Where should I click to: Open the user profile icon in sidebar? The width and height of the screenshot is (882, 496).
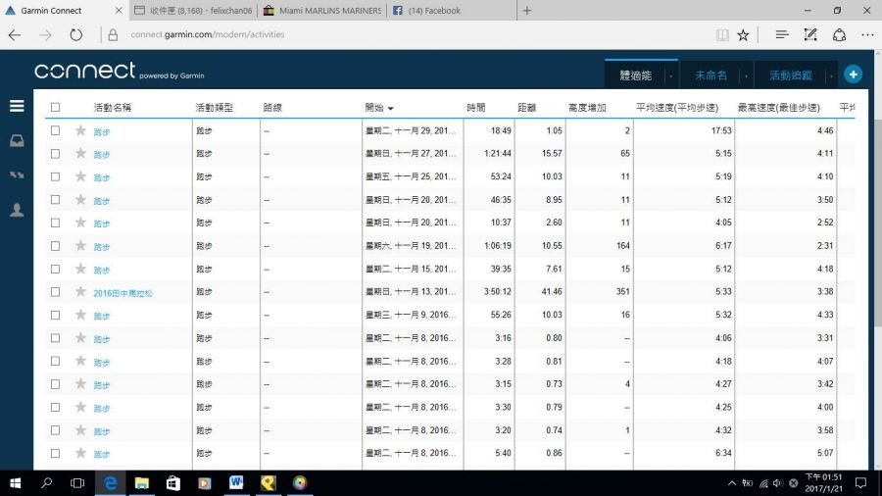17,210
